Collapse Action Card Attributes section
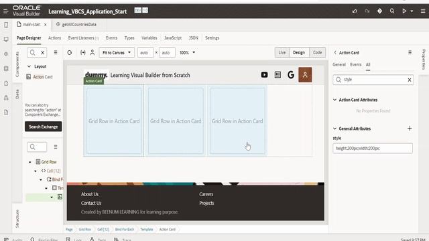This screenshot has width=429, height=241. pos(334,100)
